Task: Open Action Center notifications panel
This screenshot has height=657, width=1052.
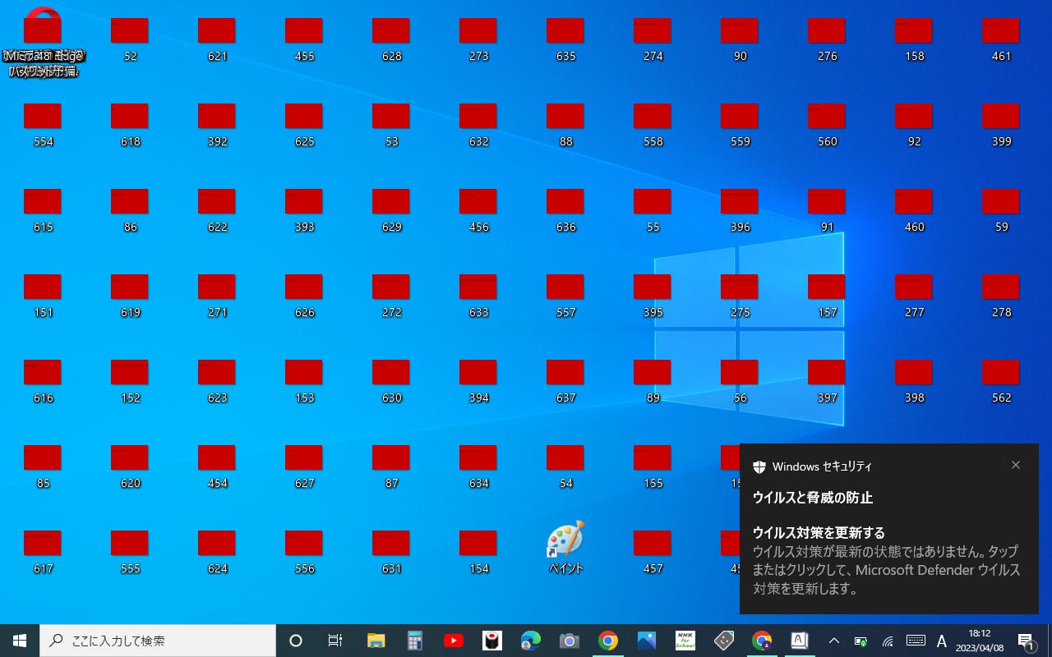Action: point(1026,641)
